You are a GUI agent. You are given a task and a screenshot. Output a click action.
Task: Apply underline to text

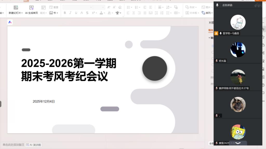click(76, 13)
